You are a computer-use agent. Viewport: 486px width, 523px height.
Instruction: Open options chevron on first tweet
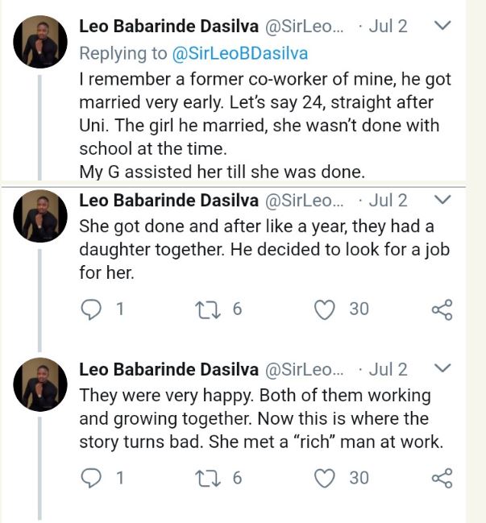coord(442,26)
